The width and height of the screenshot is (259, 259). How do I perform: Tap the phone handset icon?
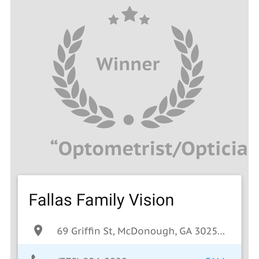click(34, 257)
